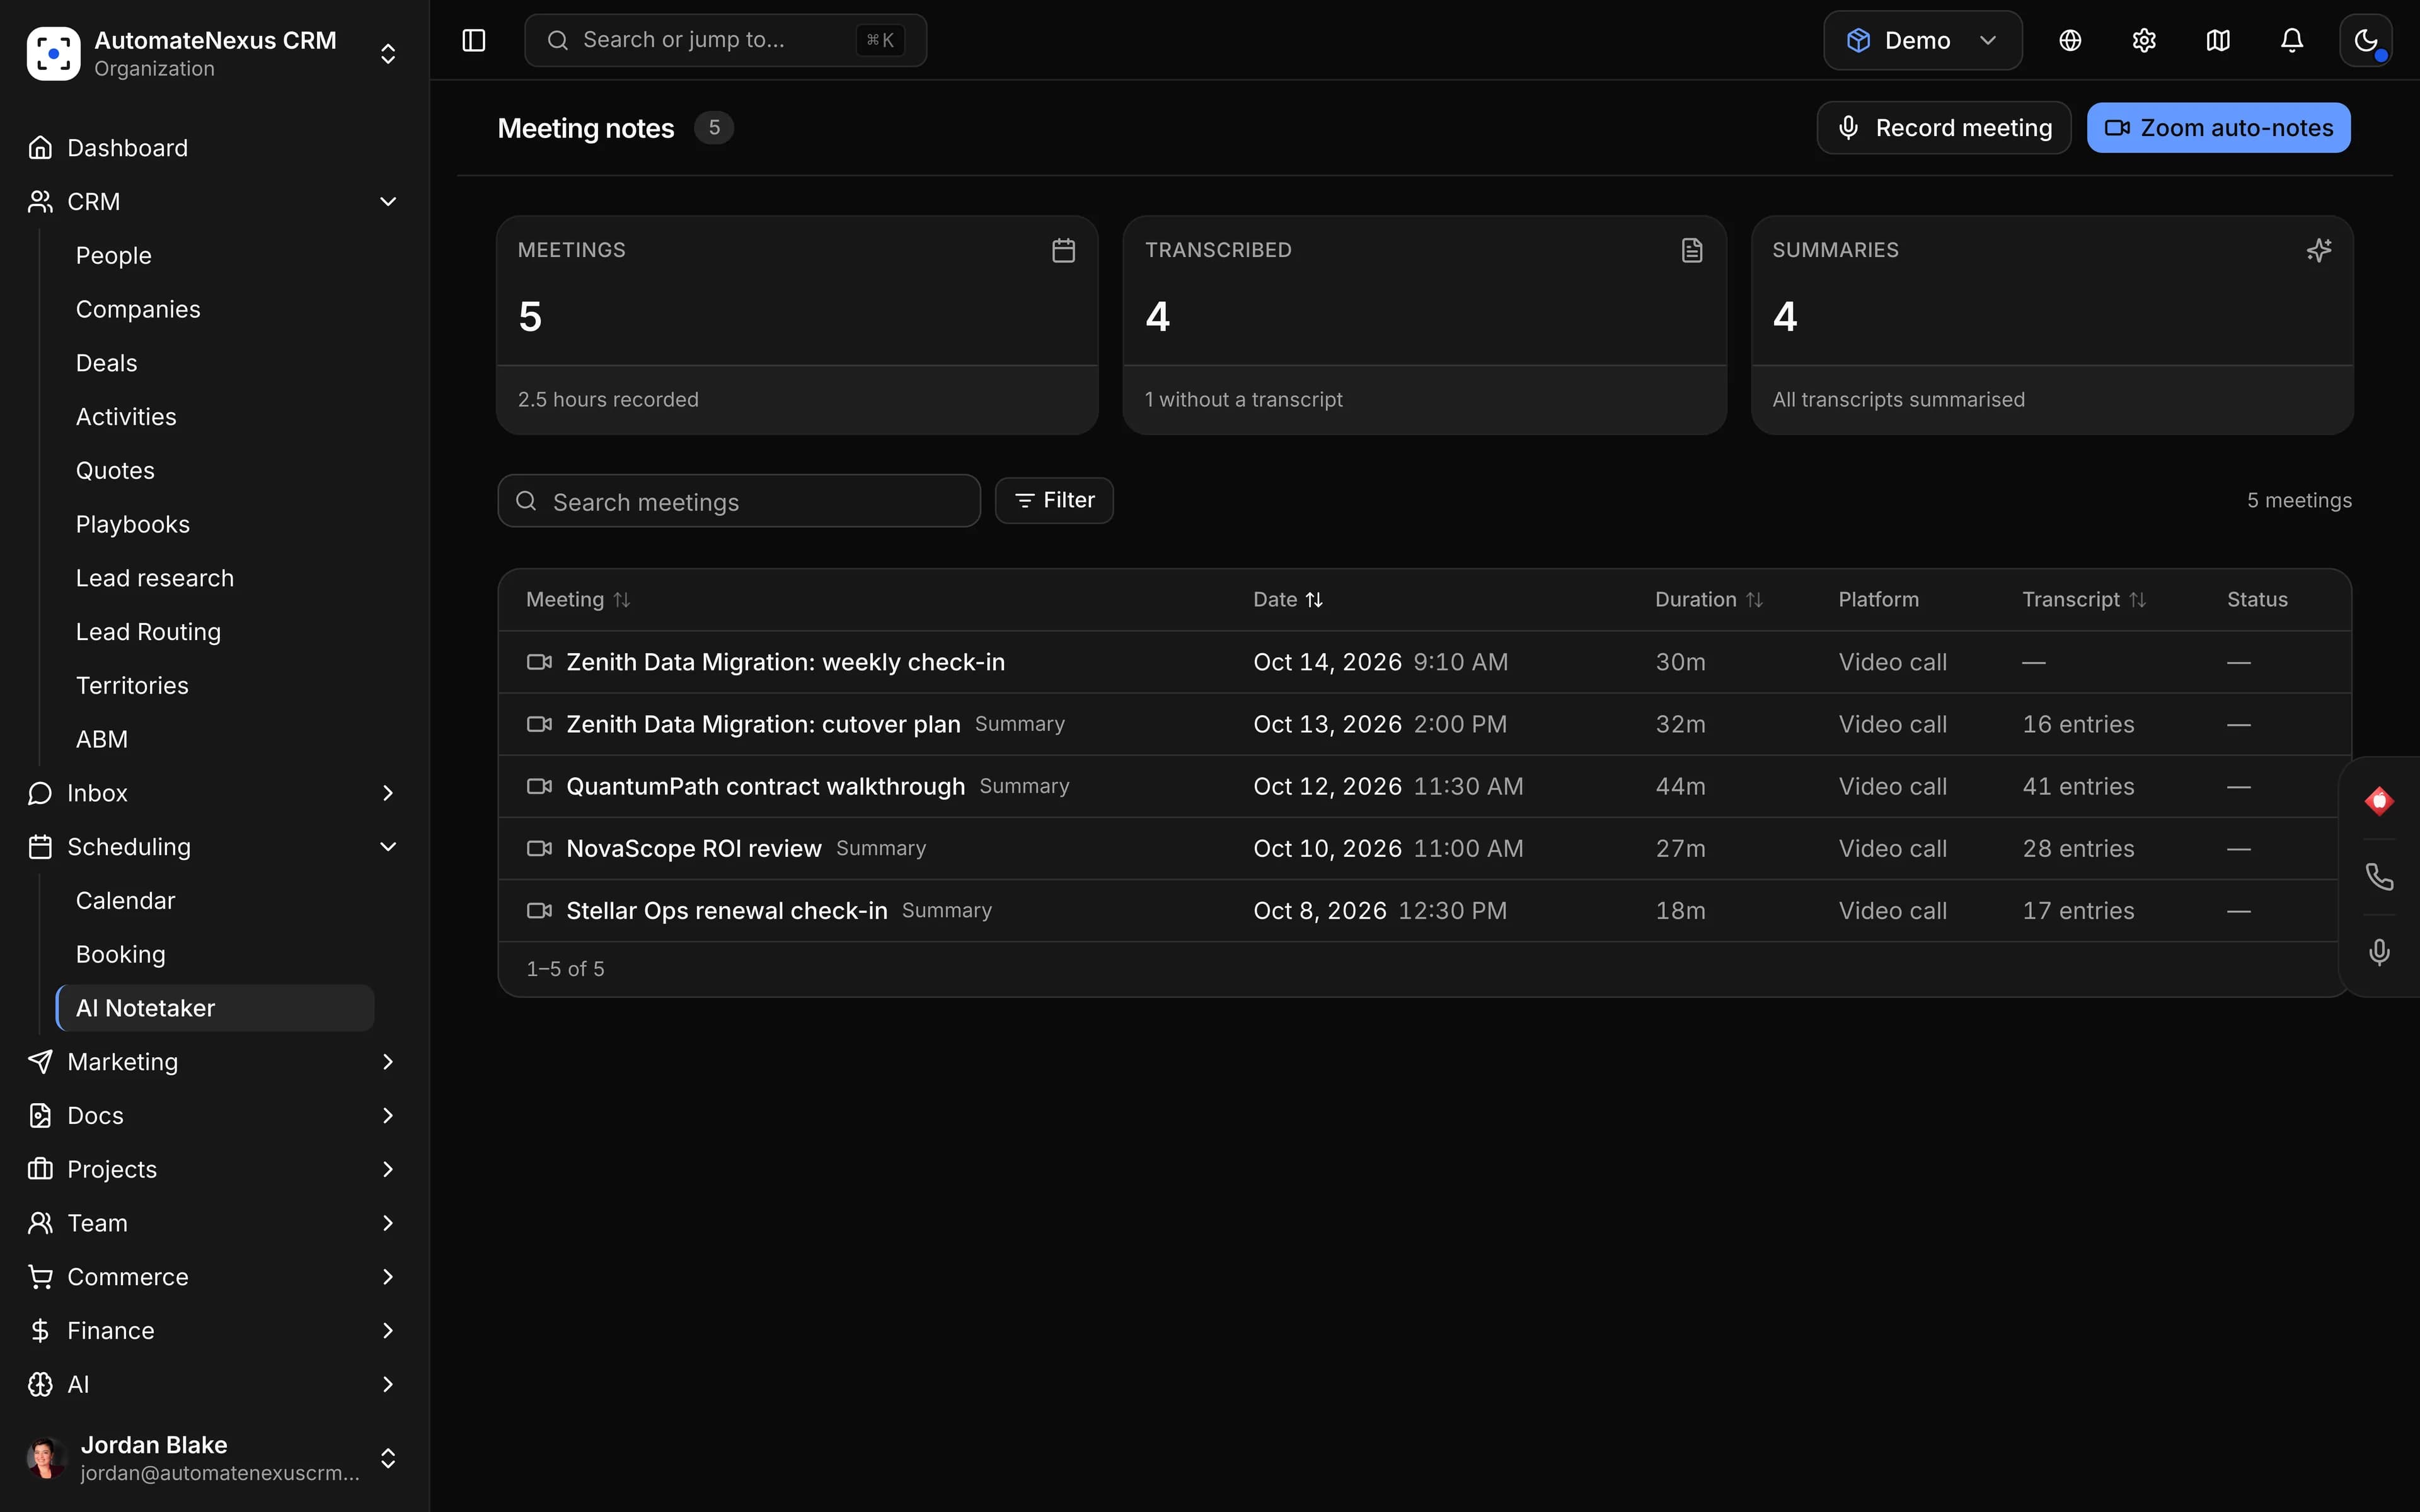Open Zenith Data Migration: weekly check-in row
Viewport: 2420px width, 1512px height.
(x=1424, y=662)
